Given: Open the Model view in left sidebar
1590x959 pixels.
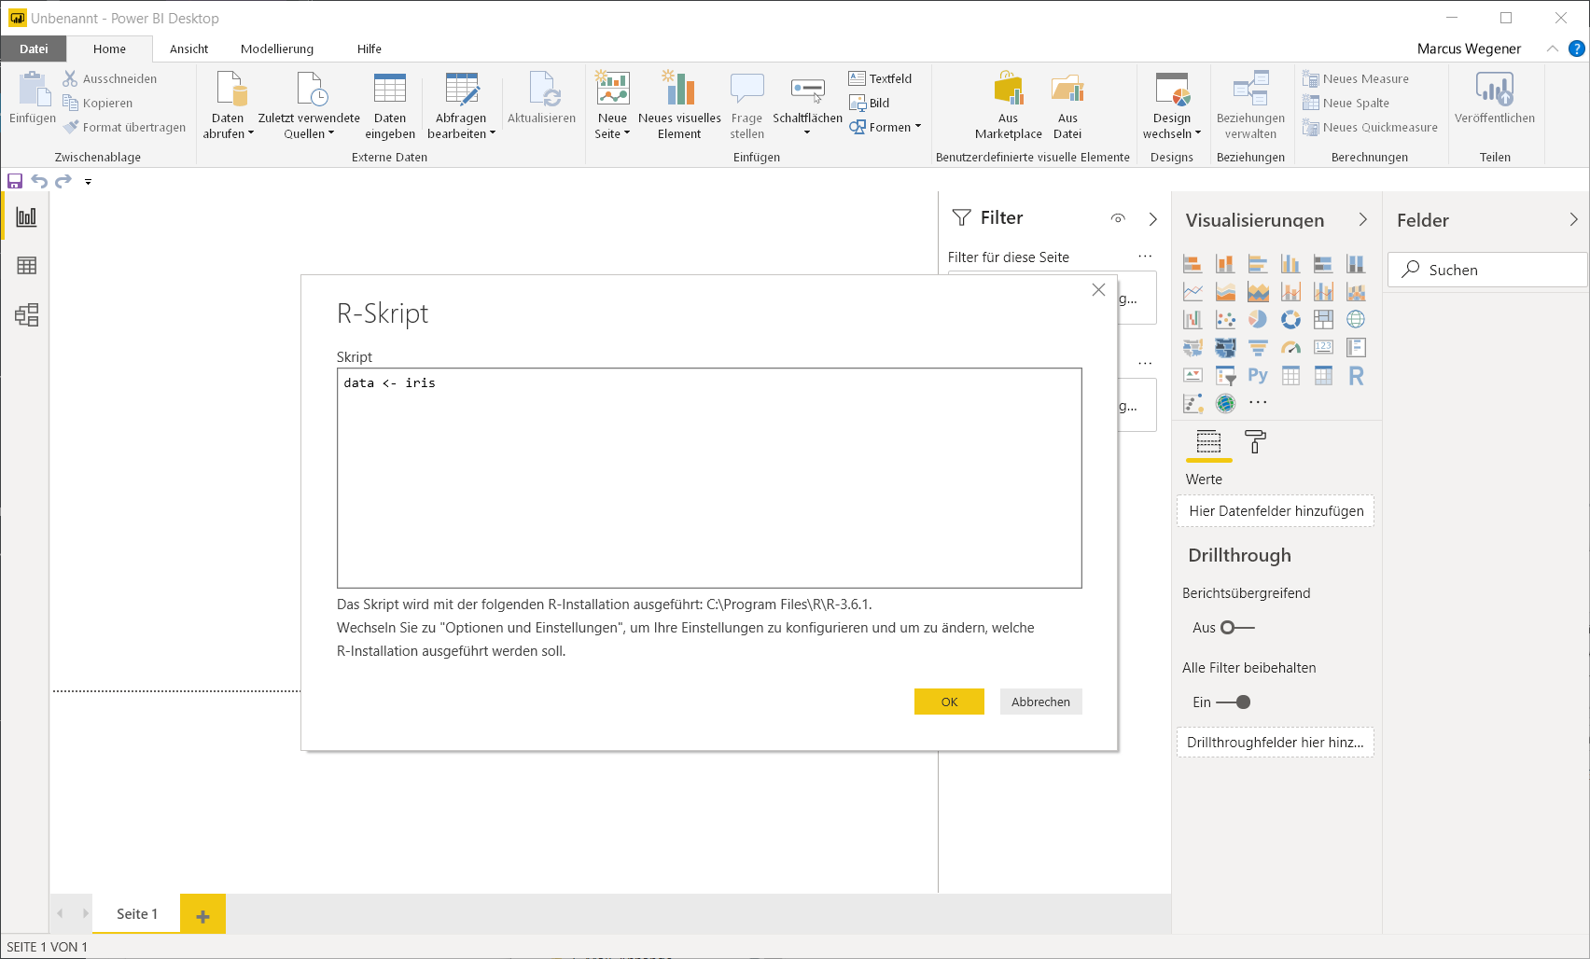Looking at the screenshot, I should tap(26, 315).
